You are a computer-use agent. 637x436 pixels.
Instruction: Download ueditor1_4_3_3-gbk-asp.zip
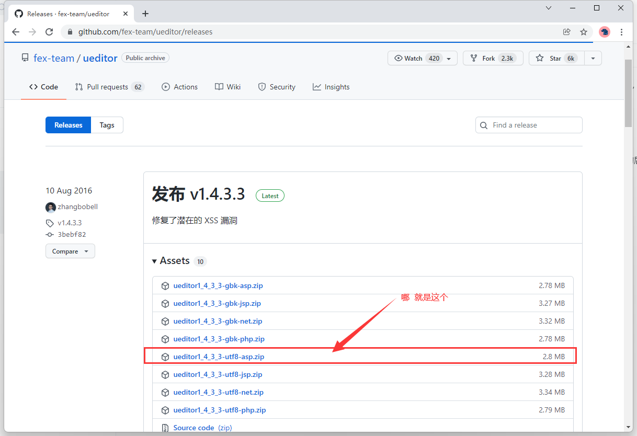tap(218, 285)
